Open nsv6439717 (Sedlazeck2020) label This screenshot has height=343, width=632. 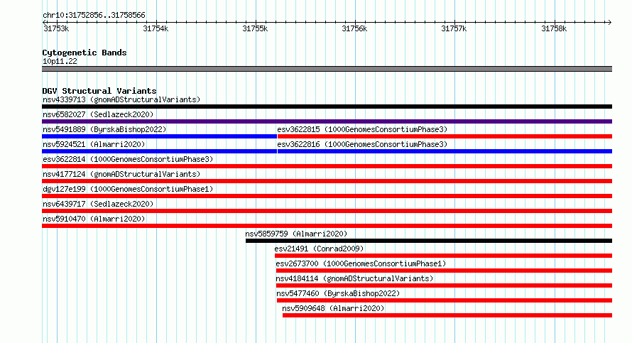[x=98, y=204]
